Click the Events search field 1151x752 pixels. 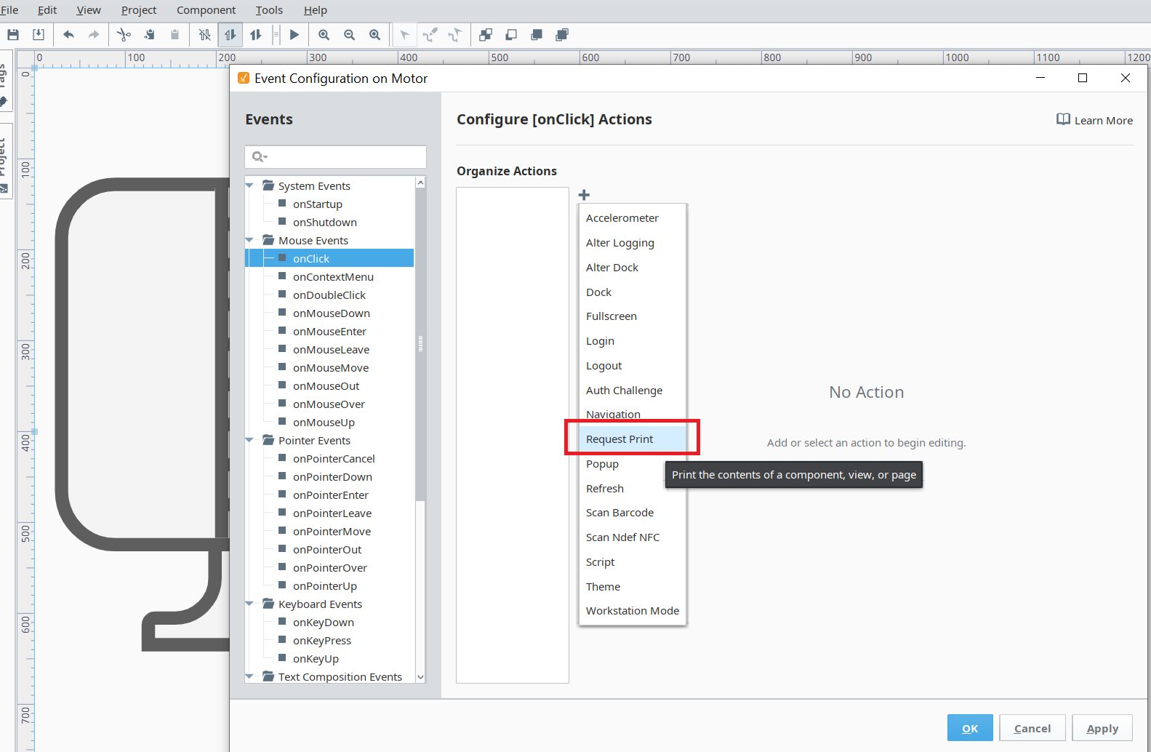(x=336, y=156)
